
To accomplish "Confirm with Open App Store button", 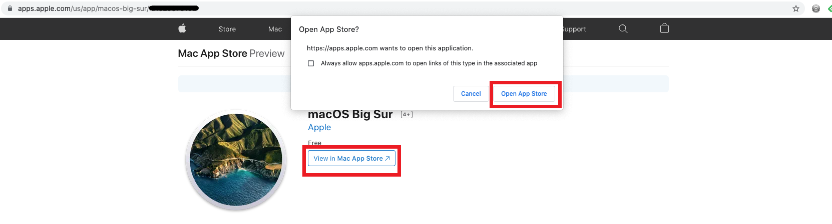I will pos(524,94).
